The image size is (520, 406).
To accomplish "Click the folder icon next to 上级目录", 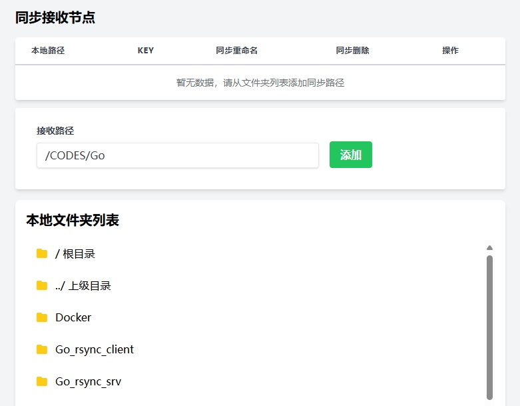I will tap(42, 285).
